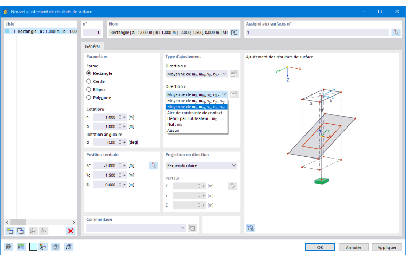Click the Assigné aux surfaces n° field
The height and width of the screenshot is (261, 406).
point(317,33)
